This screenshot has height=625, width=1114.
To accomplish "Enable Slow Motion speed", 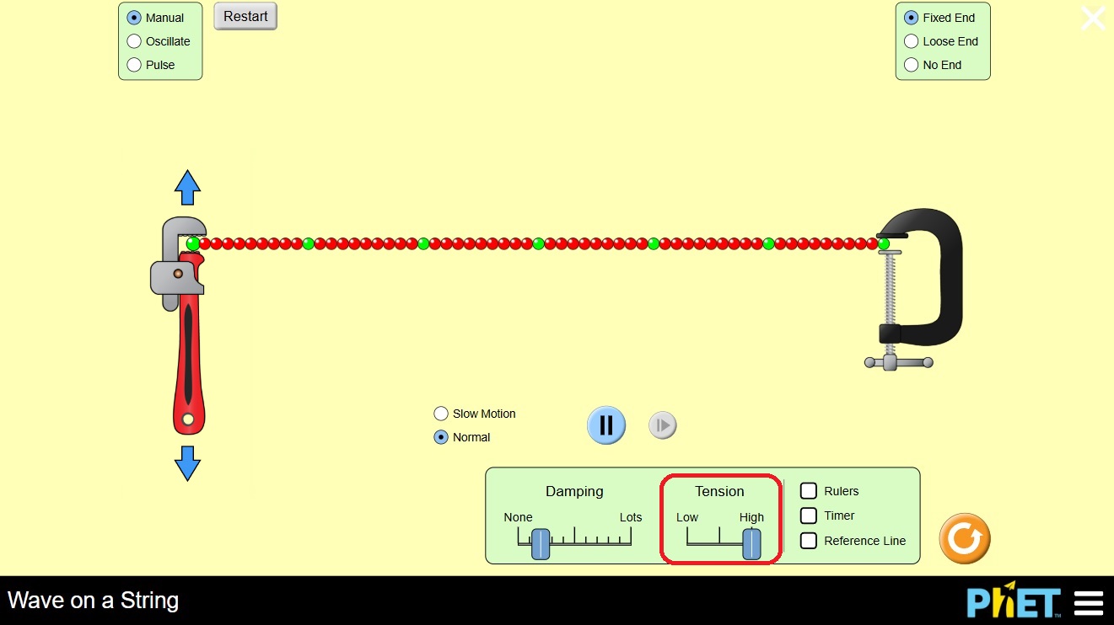I will (x=441, y=414).
